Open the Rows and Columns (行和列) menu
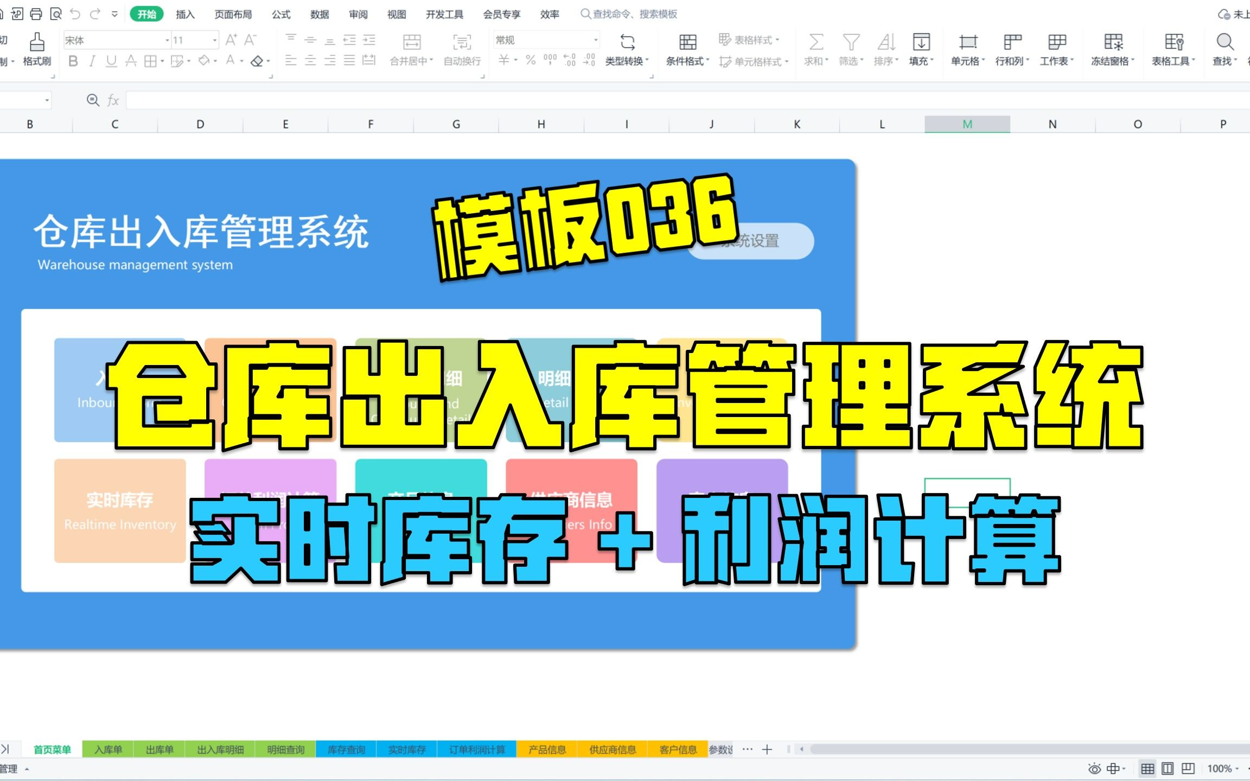Image resolution: width=1250 pixels, height=781 pixels. (x=1012, y=49)
